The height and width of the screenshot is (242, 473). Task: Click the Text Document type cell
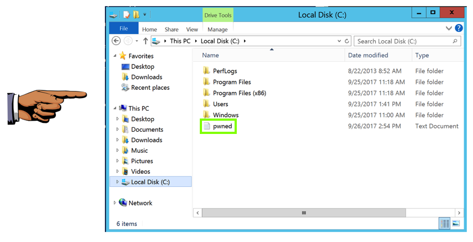(x=437, y=126)
